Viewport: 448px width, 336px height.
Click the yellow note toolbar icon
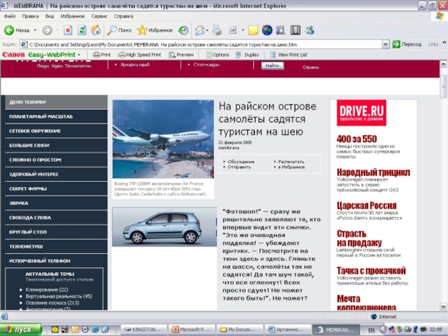(x=253, y=30)
